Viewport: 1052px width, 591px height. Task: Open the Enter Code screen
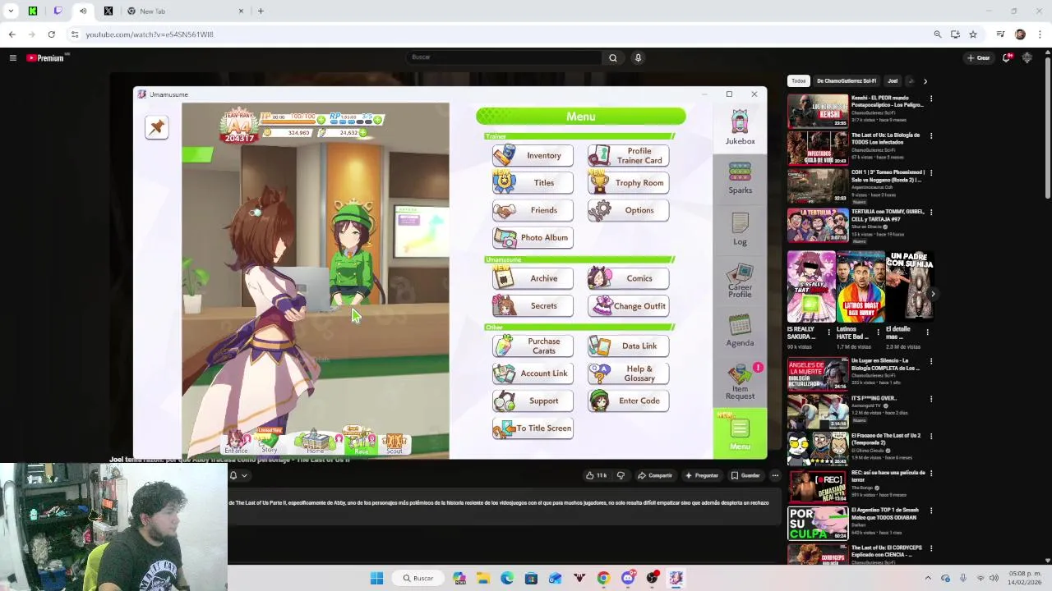coord(628,401)
